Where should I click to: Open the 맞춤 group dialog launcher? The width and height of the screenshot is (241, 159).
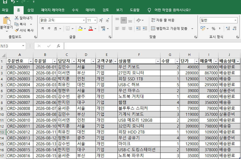(x=195, y=37)
